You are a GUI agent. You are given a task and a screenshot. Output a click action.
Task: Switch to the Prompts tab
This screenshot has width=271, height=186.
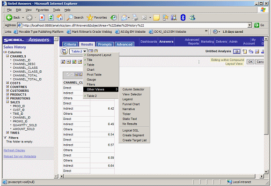(x=105, y=45)
